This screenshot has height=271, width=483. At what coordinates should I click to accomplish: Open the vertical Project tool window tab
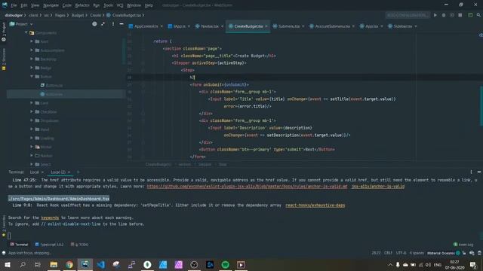pyautogui.click(x=4, y=32)
